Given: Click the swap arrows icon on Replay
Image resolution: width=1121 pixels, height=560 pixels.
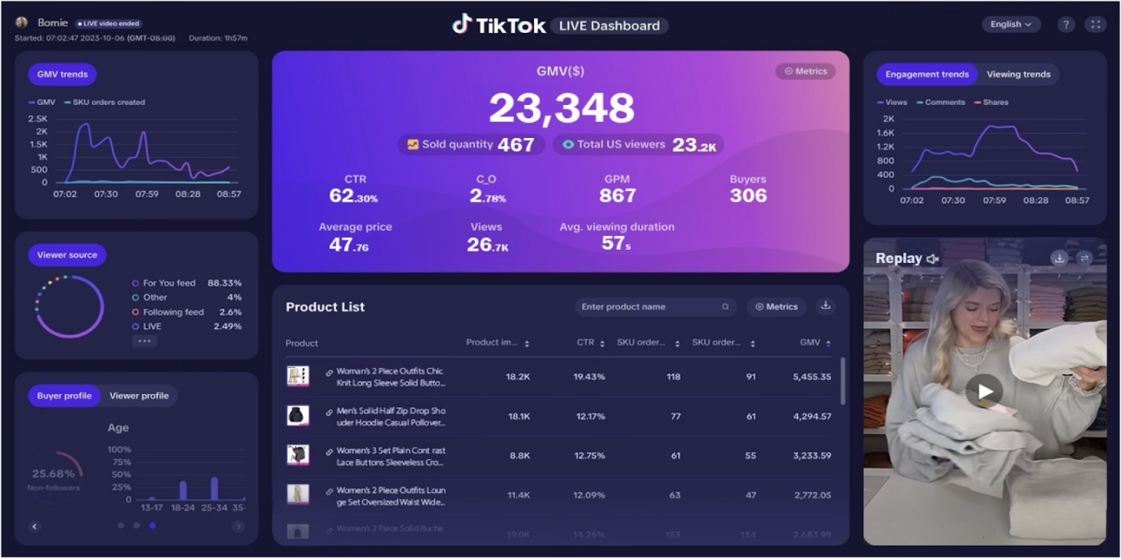Looking at the screenshot, I should tap(1084, 258).
